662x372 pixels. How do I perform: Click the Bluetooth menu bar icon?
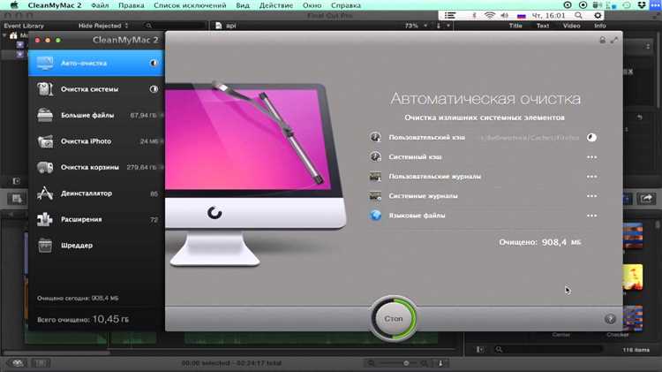point(474,16)
